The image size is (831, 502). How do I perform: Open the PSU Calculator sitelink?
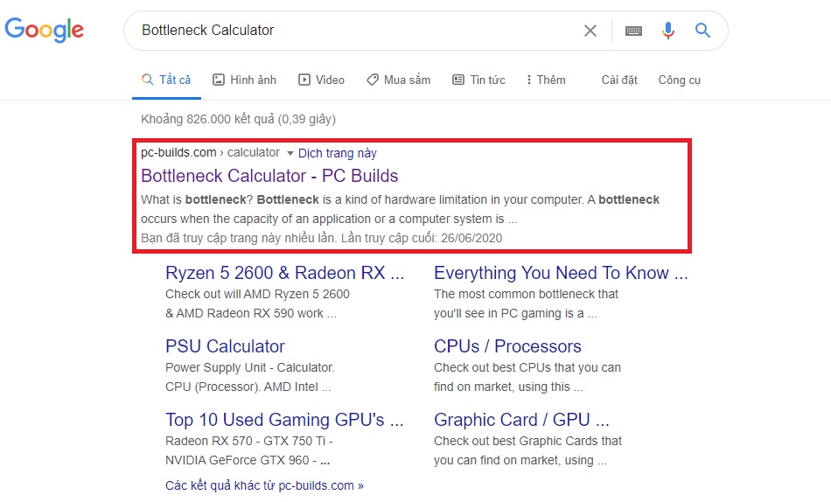(x=225, y=346)
